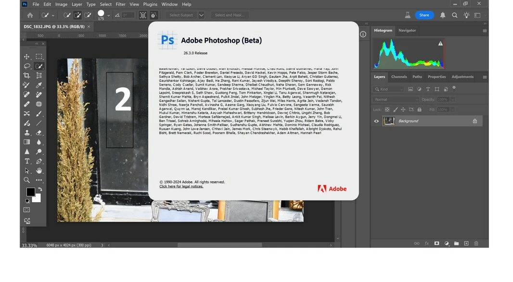Select the Move tool

(27, 57)
